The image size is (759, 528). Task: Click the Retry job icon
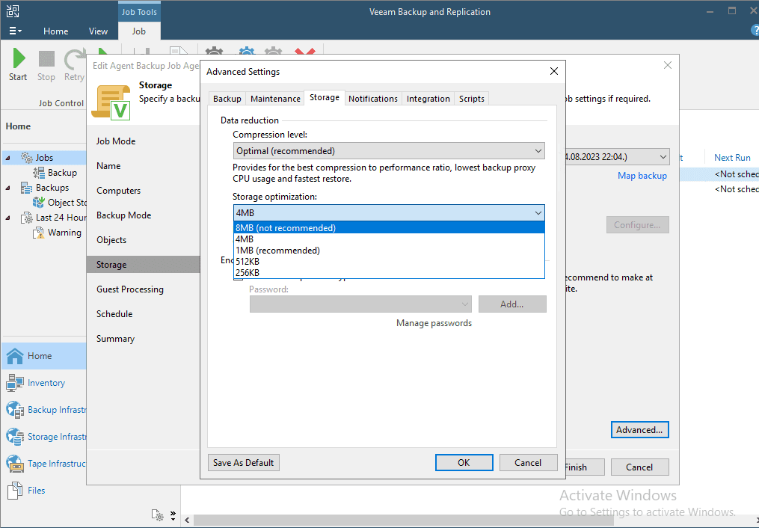coord(75,59)
